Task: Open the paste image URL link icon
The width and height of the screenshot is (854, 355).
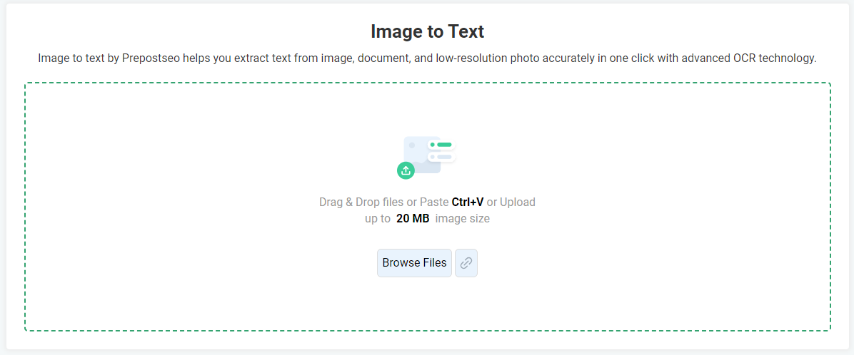Action: (466, 263)
